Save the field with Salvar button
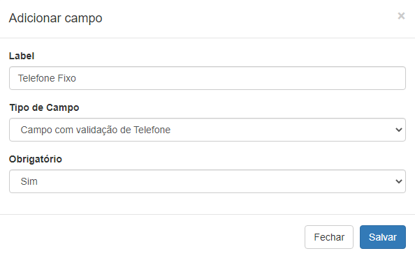Viewport: 415px width, 258px height. point(383,237)
